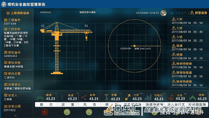This screenshot has height=118, width=209.
Task: Click the yellow tower crane graphic
Action: point(66,48)
